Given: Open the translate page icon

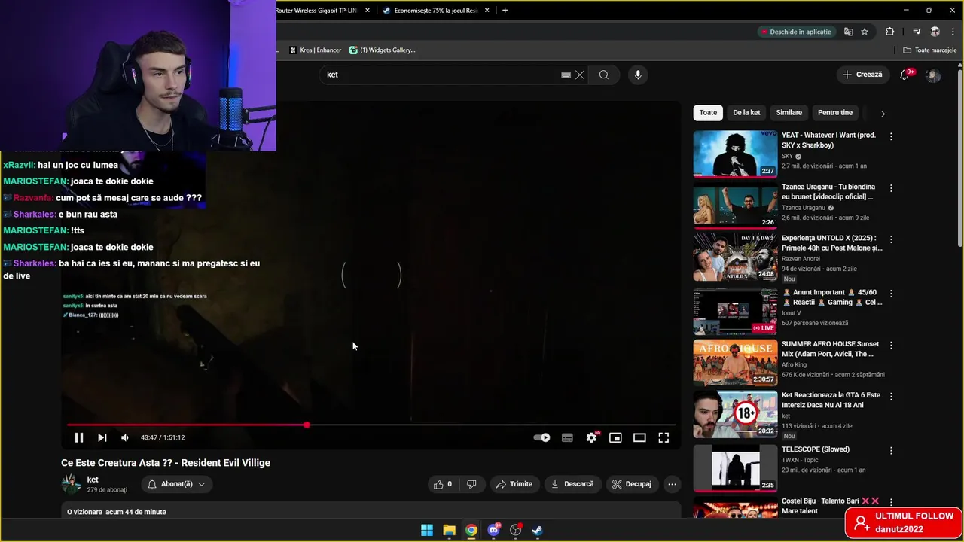Looking at the screenshot, I should pos(848,32).
